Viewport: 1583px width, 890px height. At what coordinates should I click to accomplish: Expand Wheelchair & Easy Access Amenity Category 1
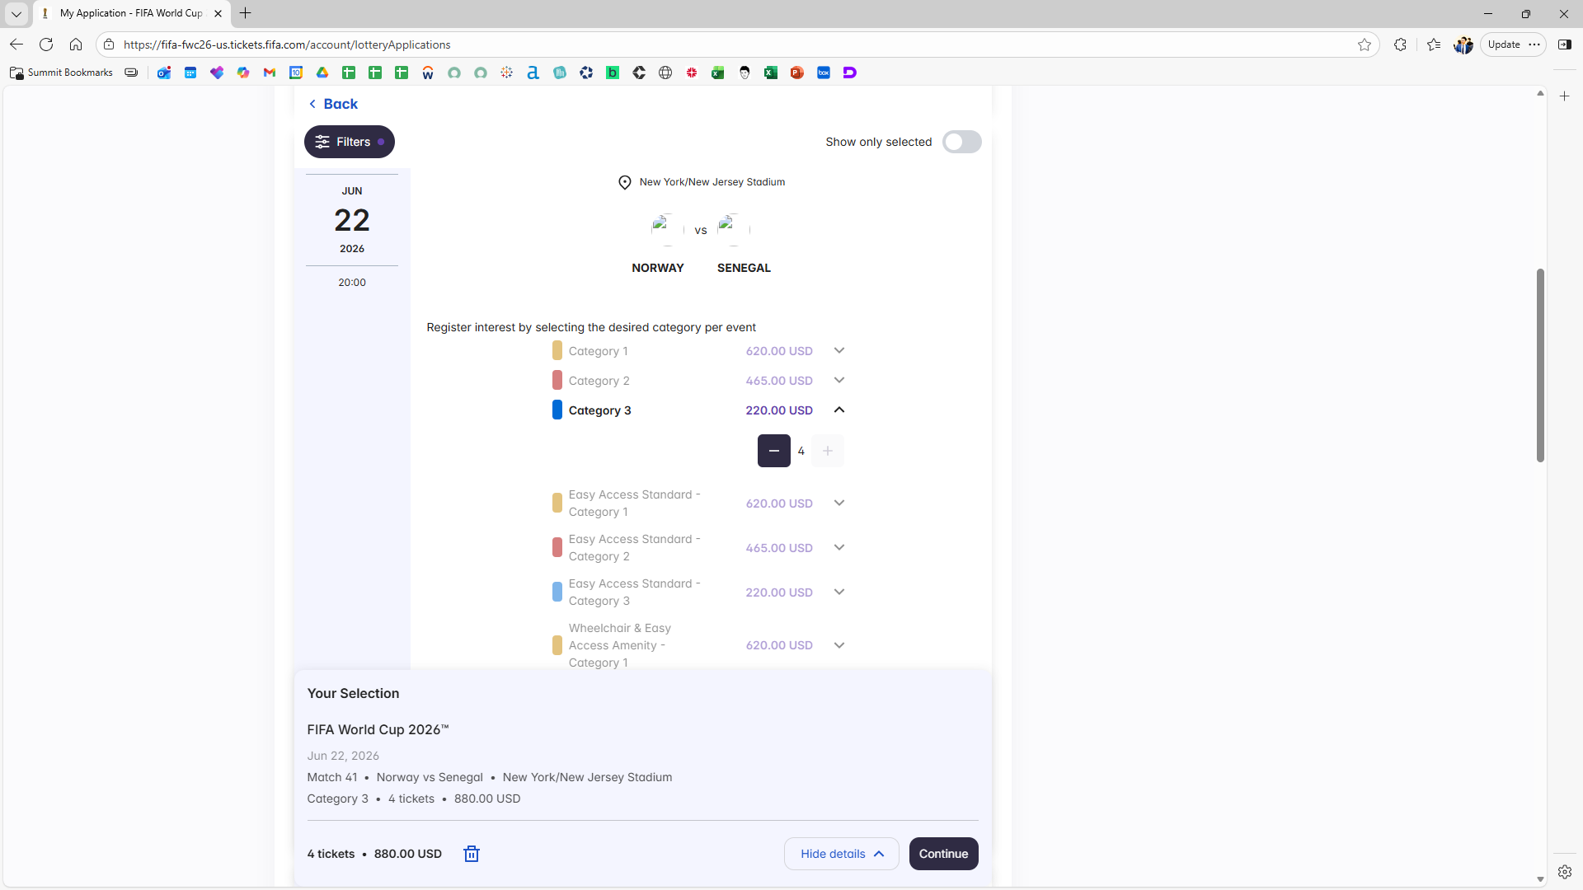pos(839,645)
